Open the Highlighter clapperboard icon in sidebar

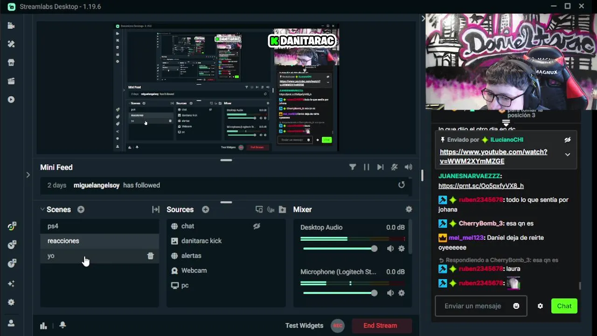coord(11,81)
